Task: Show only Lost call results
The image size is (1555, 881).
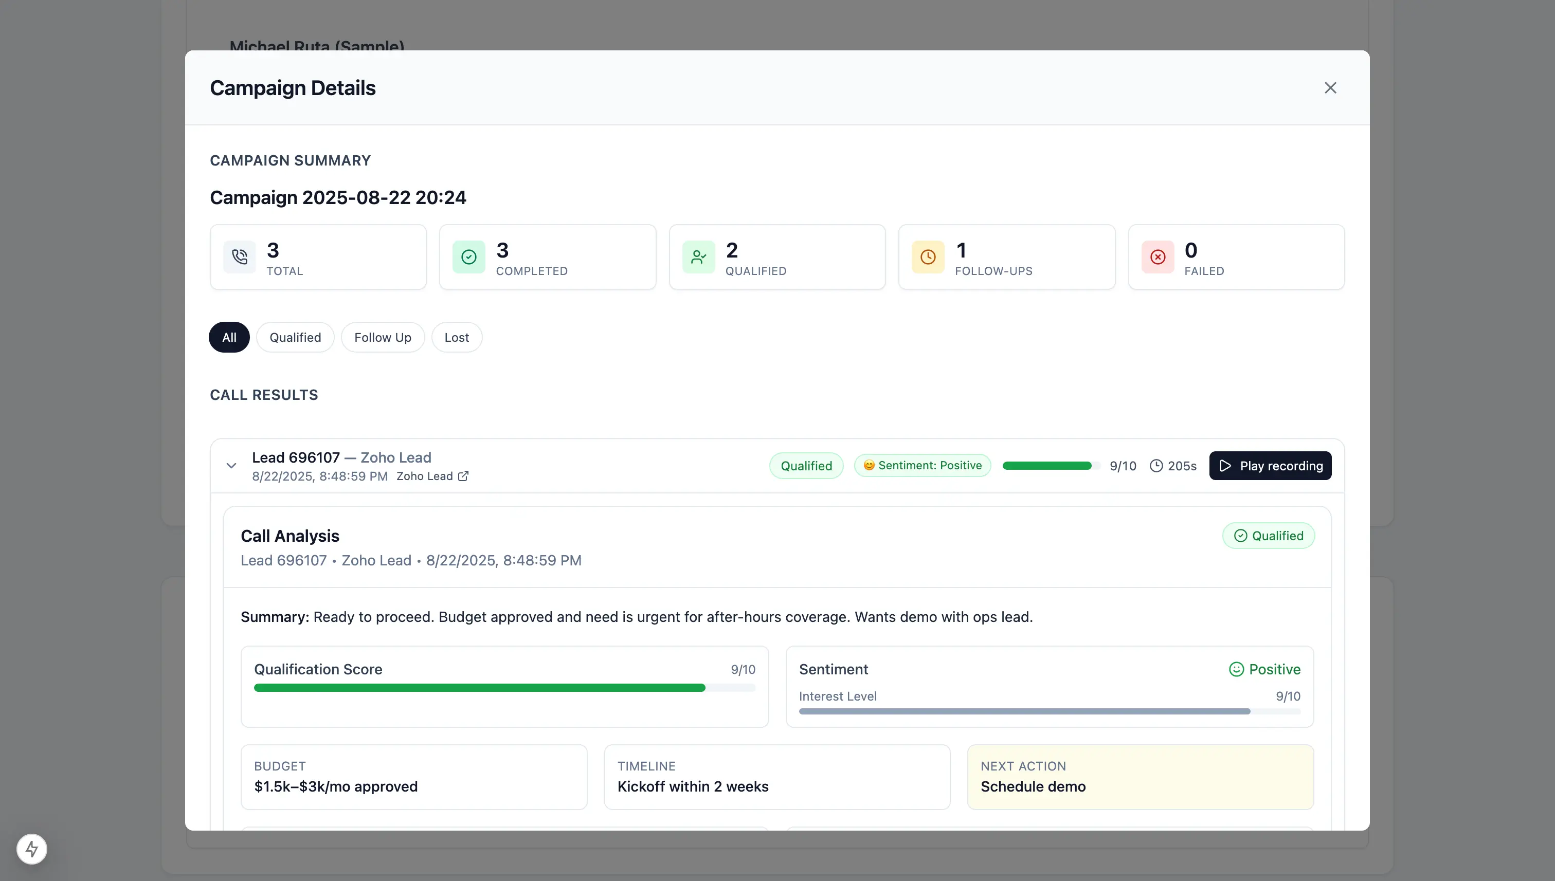Action: pos(457,338)
